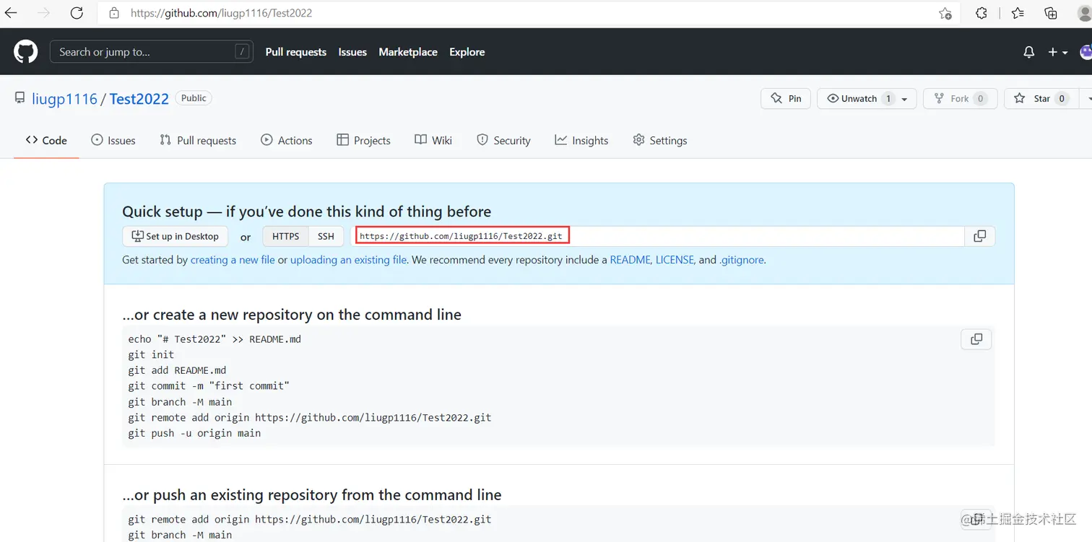Click 'git push -u origin main' line
This screenshot has height=542, width=1092.
pyautogui.click(x=194, y=433)
